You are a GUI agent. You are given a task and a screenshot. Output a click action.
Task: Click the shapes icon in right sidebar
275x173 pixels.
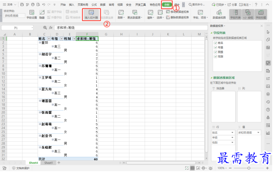[268, 40]
